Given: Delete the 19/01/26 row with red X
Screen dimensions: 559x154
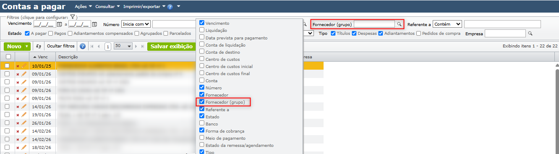Looking at the screenshot, I should [x=18, y=115].
